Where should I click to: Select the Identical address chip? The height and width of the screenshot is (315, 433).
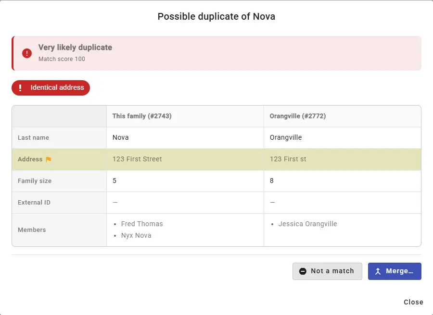(x=51, y=88)
